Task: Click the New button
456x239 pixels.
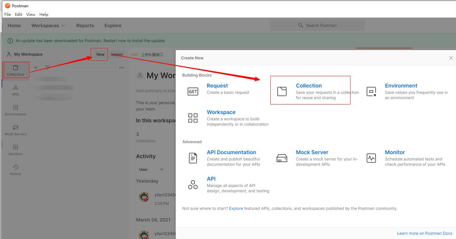Action: (x=101, y=54)
